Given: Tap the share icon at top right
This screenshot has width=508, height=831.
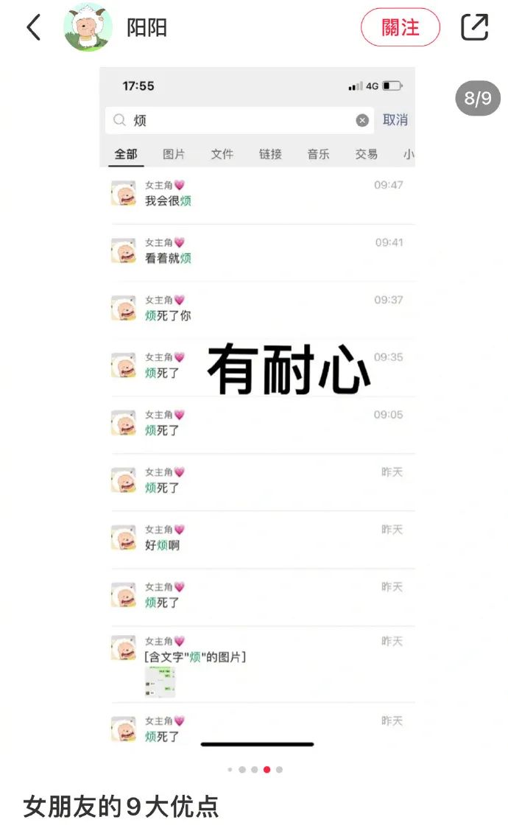Looking at the screenshot, I should click(x=474, y=27).
